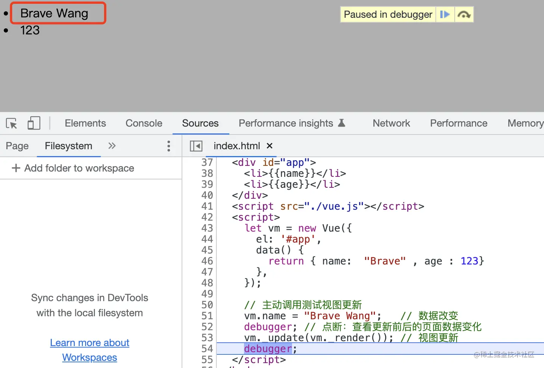This screenshot has width=544, height=368.
Task: Set breakpoint at line number 51
Action: [x=207, y=316]
